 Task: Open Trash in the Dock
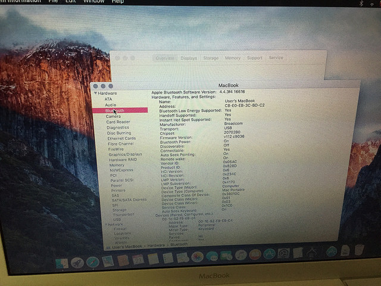360,250
